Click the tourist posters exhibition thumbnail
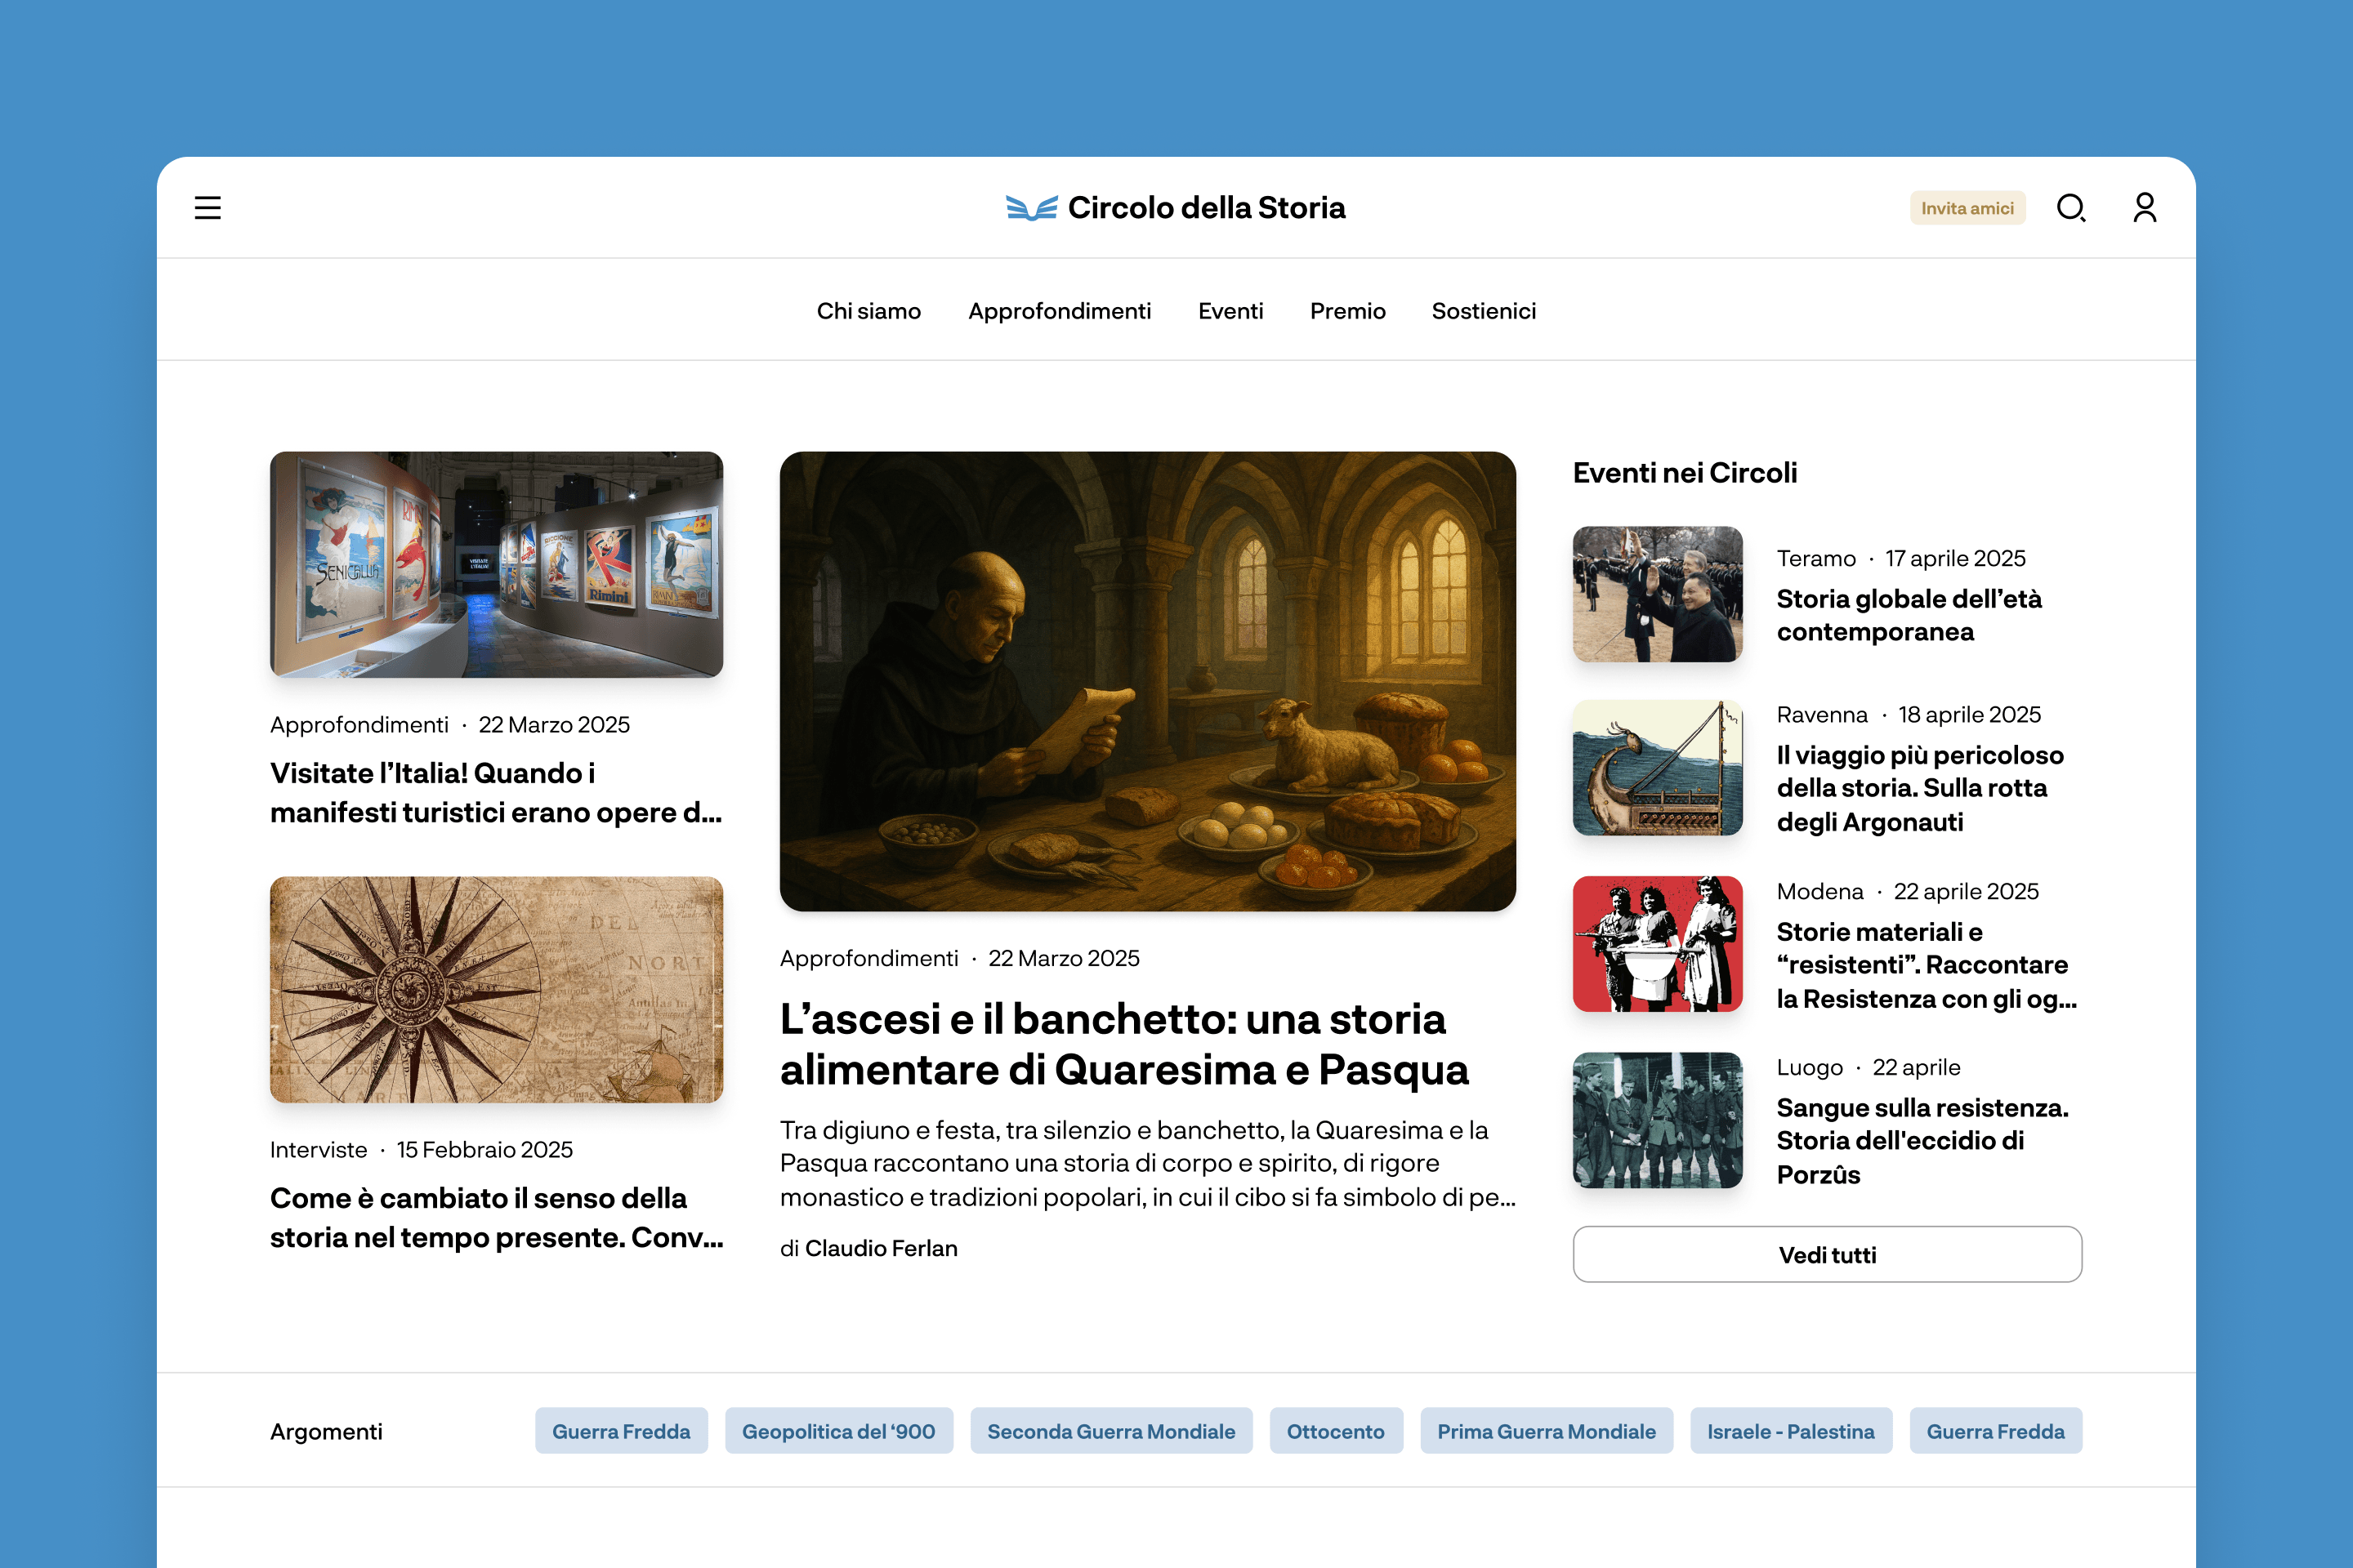This screenshot has height=1568, width=2353. click(496, 564)
